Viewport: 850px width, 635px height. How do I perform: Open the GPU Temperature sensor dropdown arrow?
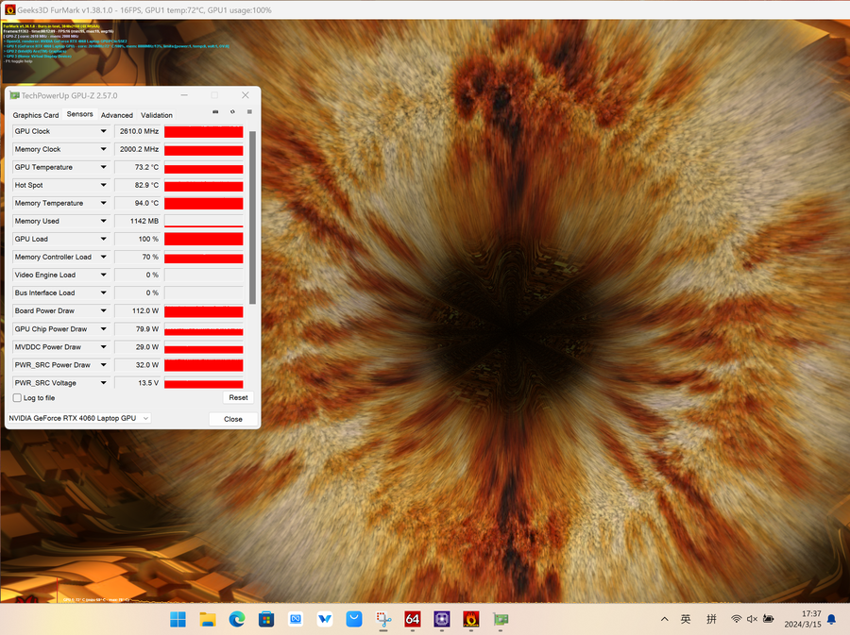tap(104, 167)
